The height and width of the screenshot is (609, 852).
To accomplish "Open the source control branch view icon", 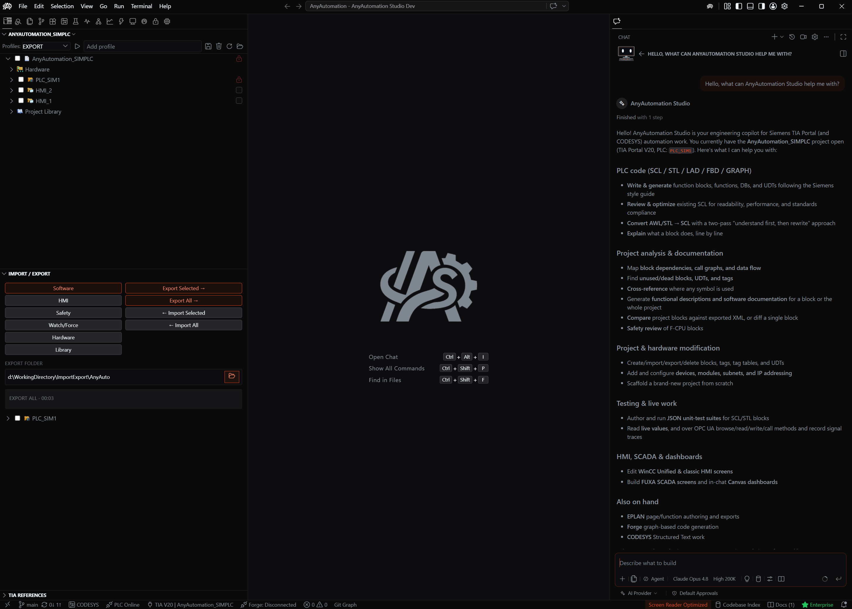I will [41, 21].
